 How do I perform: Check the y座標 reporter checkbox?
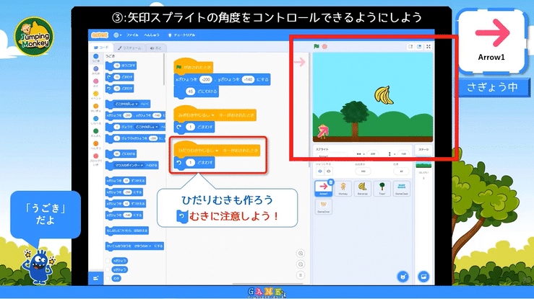click(108, 269)
